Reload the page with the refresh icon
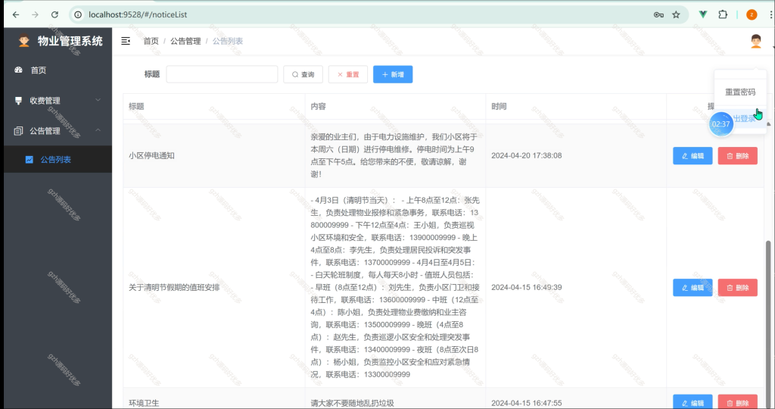Screen dimensions: 775x409 (x=54, y=15)
